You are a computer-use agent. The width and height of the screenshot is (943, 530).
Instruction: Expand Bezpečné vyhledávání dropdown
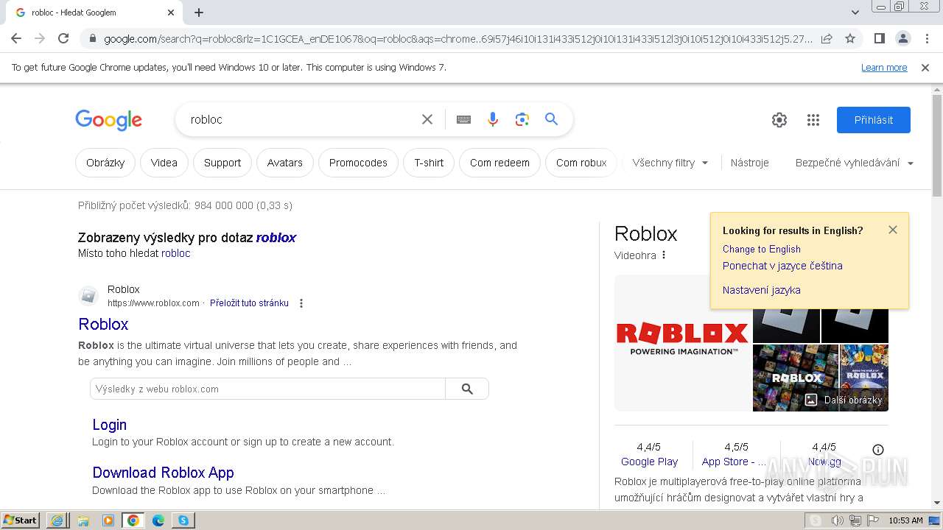pyautogui.click(x=854, y=163)
